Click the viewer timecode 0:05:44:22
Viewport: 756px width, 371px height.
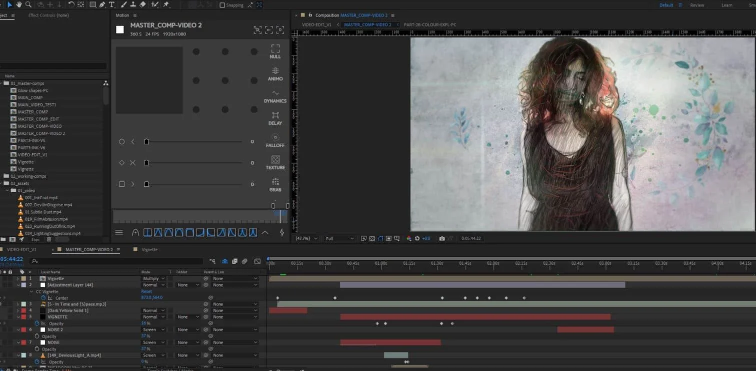click(471, 239)
